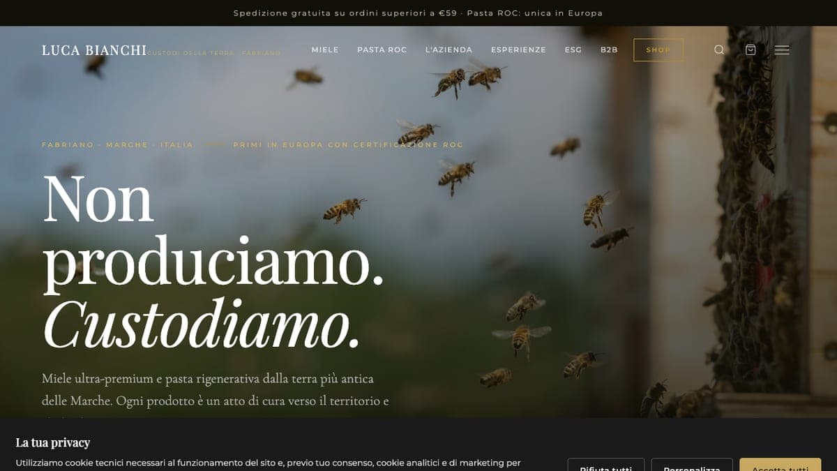837x471 pixels.
Task: Open the ESPERIENZE navigation link
Action: 518,50
